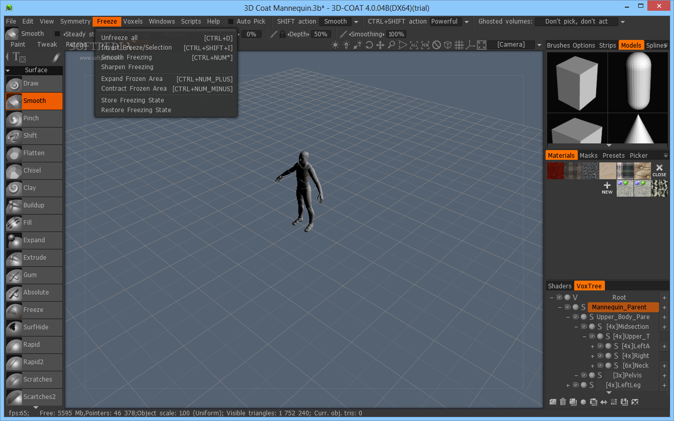Click the double-arrow icon in VoxTree toolbar
Viewport: 674px width, 421px height.
coord(604,402)
